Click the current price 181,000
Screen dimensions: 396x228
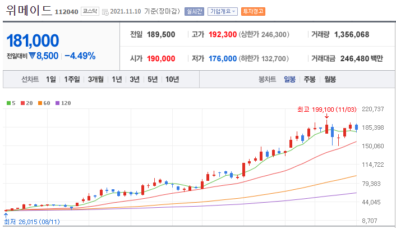[x=33, y=40]
